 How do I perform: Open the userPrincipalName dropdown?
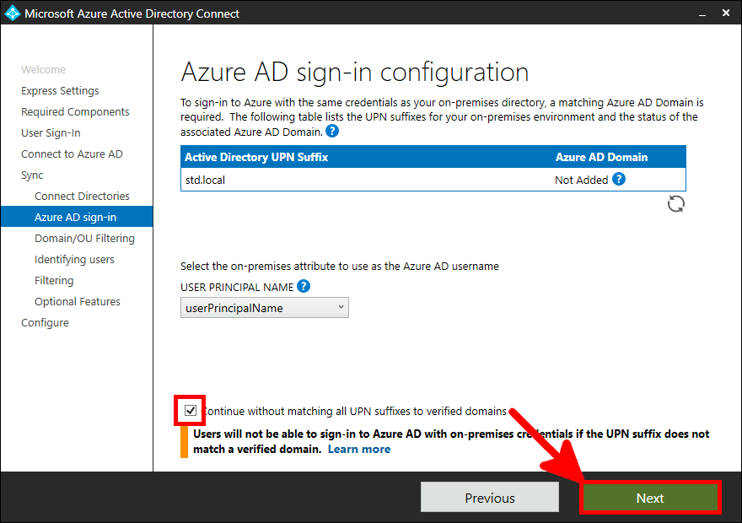tap(265, 308)
